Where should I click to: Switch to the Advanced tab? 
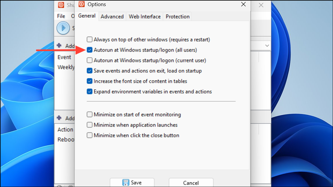click(112, 16)
